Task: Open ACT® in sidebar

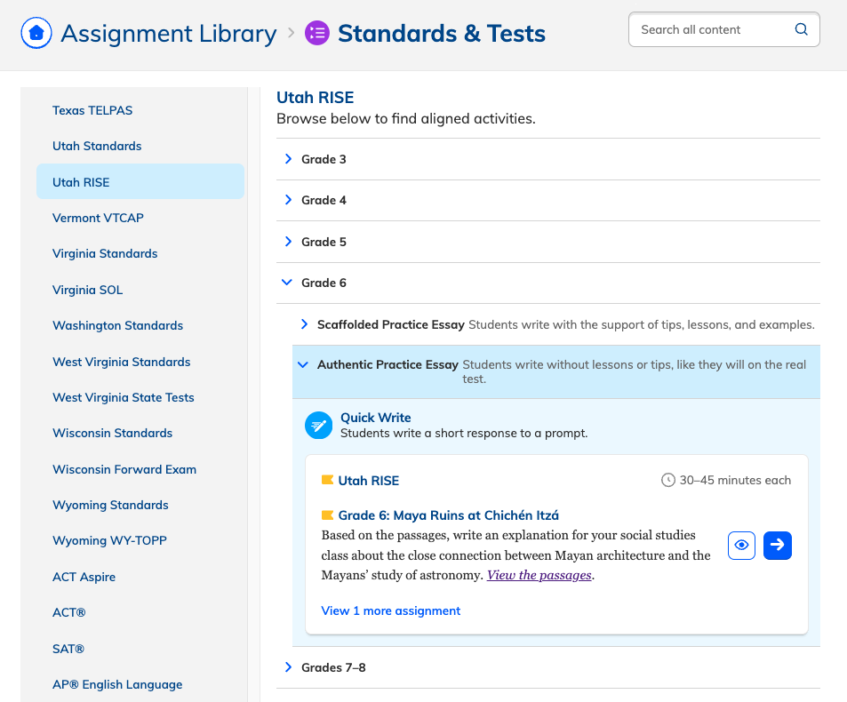Action: (69, 612)
